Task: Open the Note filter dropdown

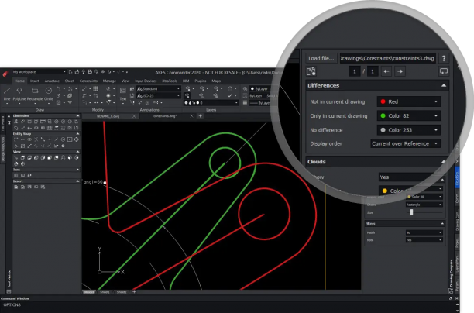Action: 424,240
